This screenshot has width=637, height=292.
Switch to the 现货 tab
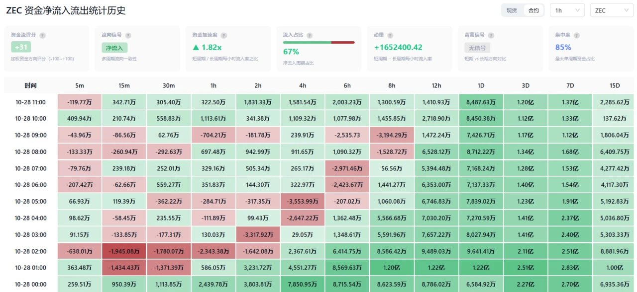click(x=512, y=10)
